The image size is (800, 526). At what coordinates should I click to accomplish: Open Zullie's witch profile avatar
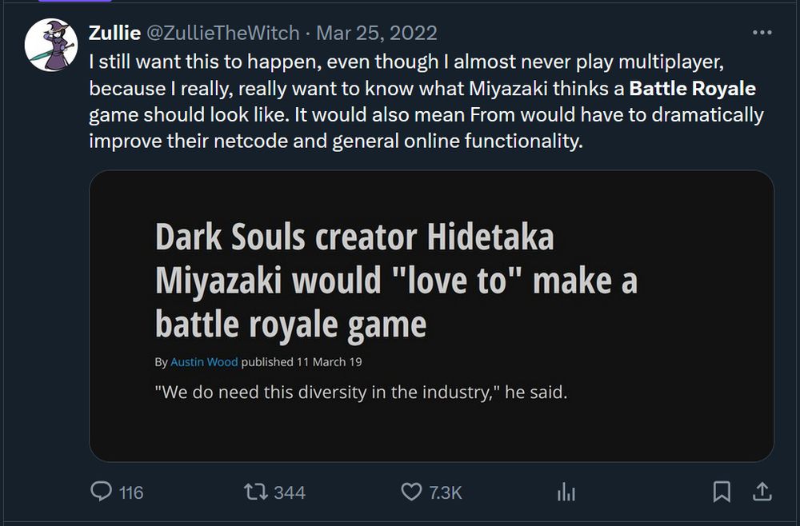tap(51, 44)
